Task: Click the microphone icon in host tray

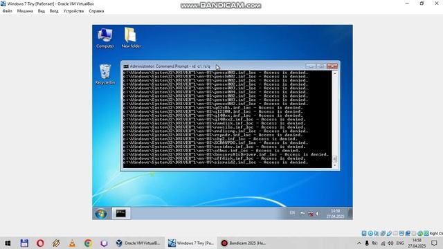Action: click(x=367, y=243)
